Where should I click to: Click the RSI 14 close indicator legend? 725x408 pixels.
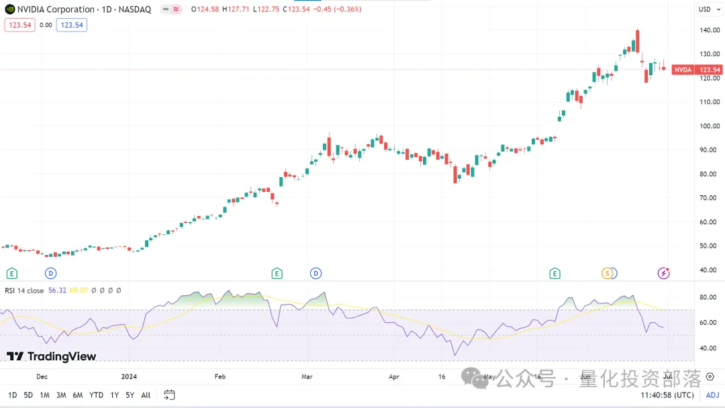[x=24, y=290]
